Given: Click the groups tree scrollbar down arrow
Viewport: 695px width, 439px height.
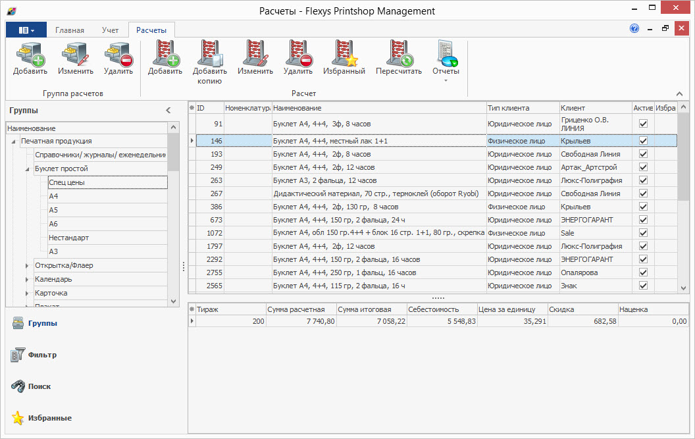Looking at the screenshot, I should click(173, 301).
